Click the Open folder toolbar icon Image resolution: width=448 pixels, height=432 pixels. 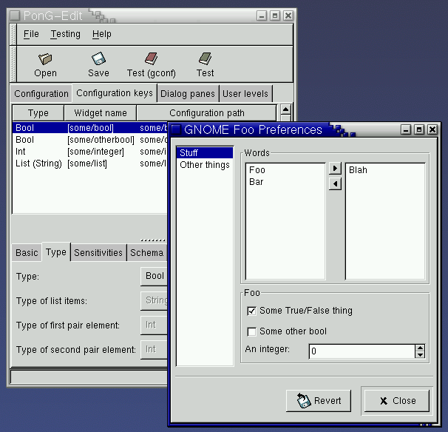[x=45, y=58]
